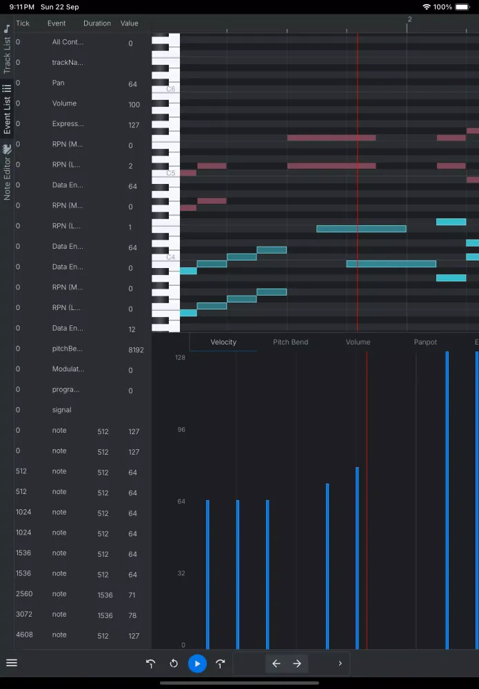Image resolution: width=479 pixels, height=689 pixels.
Task: Select the note at tick 3072
Action: coord(83,615)
